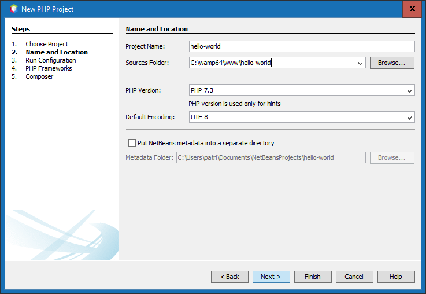Click the Steps heading
The height and width of the screenshot is (294, 426).
(21, 29)
